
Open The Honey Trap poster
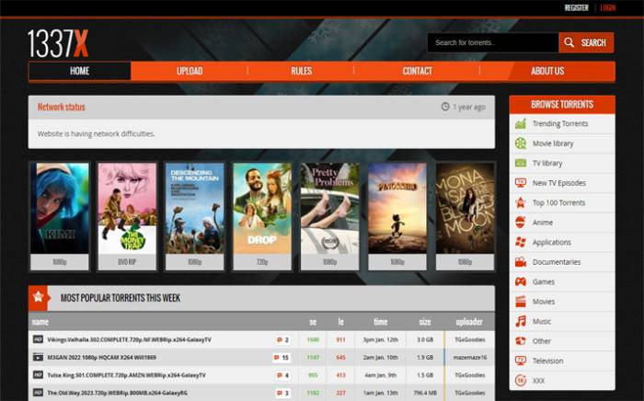coord(127,208)
